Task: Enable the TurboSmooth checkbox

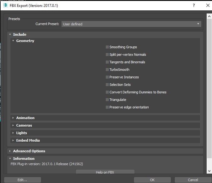Action: [x=107, y=70]
